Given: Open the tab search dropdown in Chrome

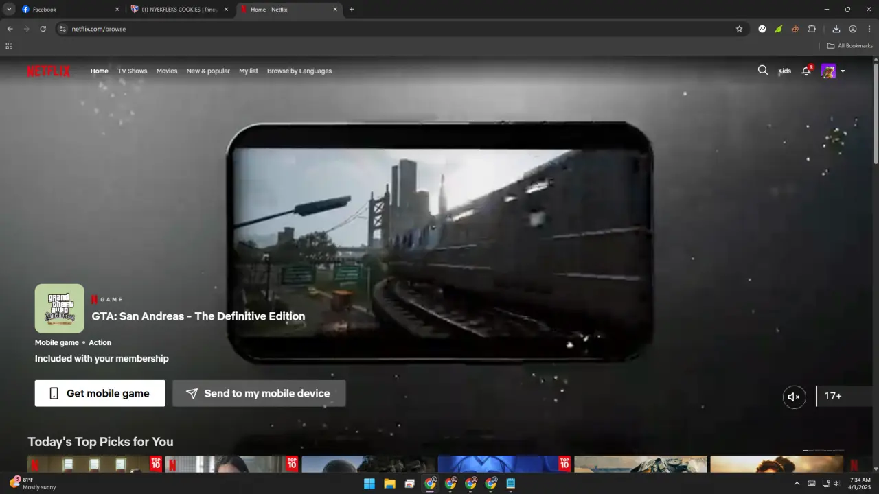Looking at the screenshot, I should (x=9, y=10).
